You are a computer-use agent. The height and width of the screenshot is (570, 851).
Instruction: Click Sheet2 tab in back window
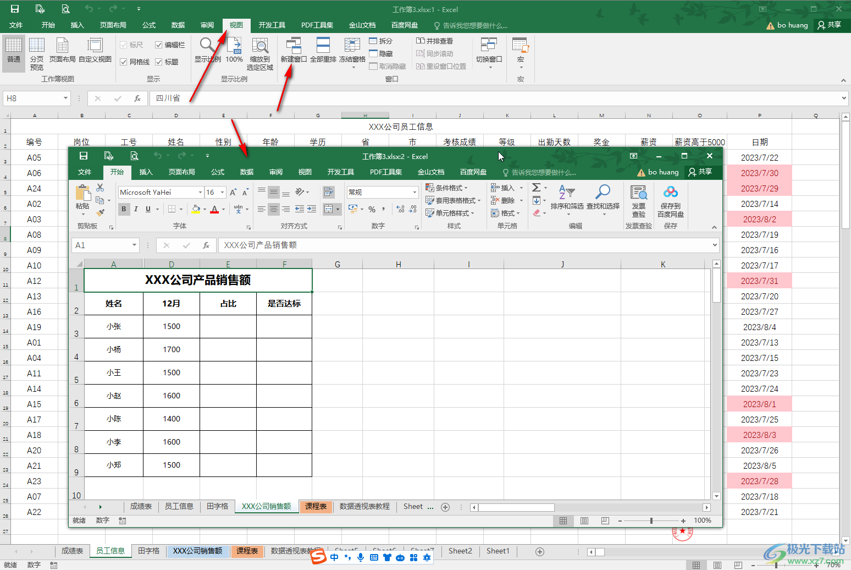coord(460,551)
